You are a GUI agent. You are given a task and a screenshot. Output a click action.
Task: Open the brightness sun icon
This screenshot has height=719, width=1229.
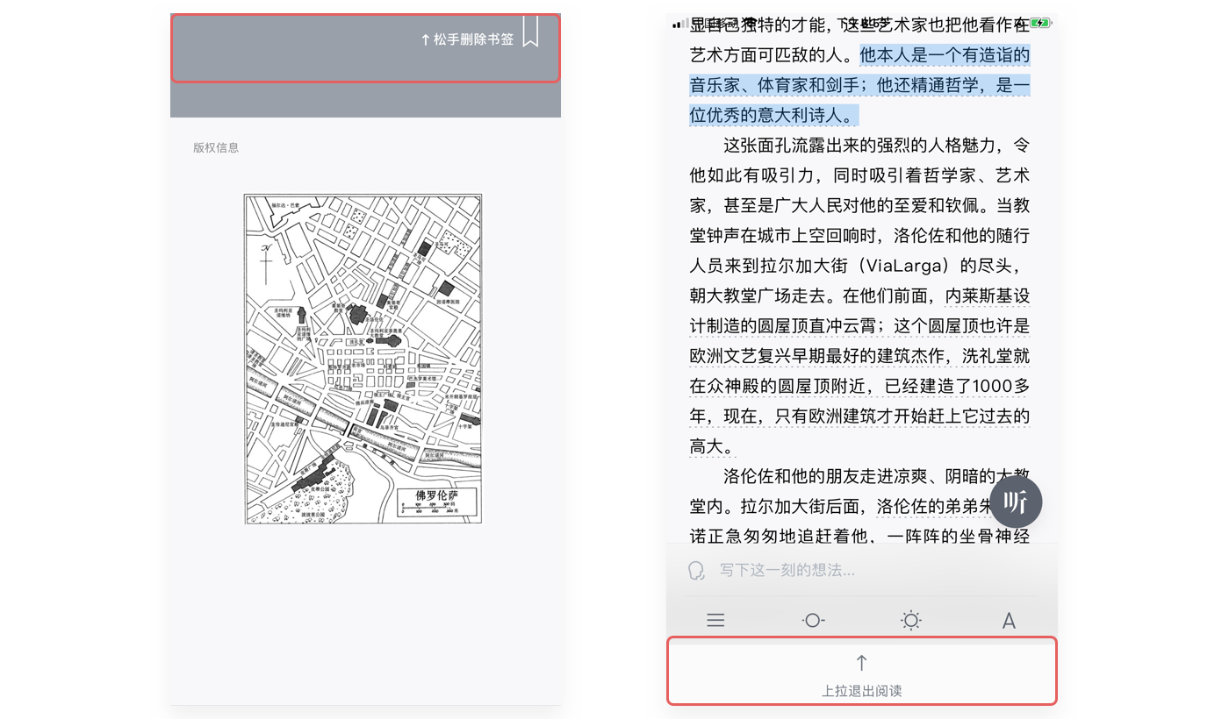coord(911,621)
